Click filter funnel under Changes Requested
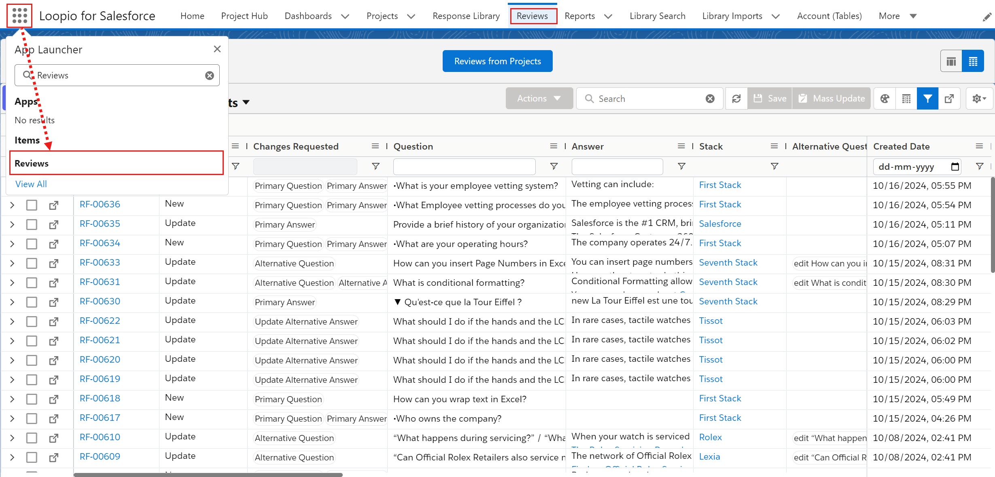The width and height of the screenshot is (995, 477). click(x=376, y=166)
